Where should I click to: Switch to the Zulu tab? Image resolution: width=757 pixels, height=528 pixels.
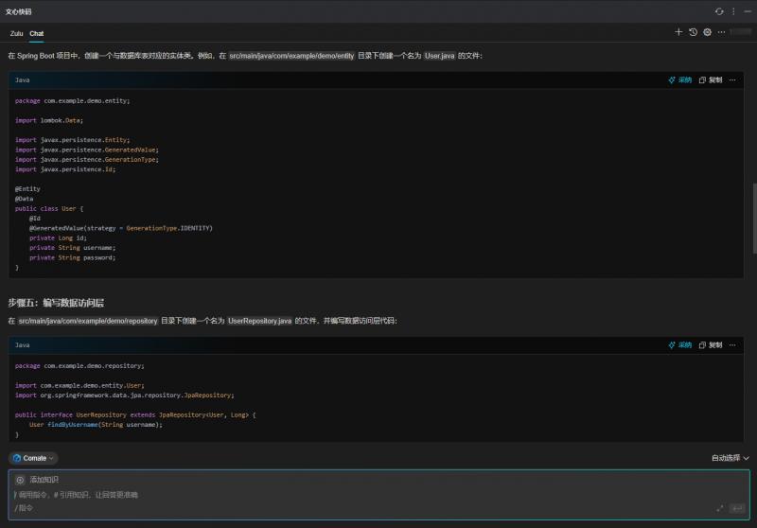[x=16, y=33]
